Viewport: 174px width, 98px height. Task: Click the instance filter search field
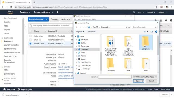point(51,26)
